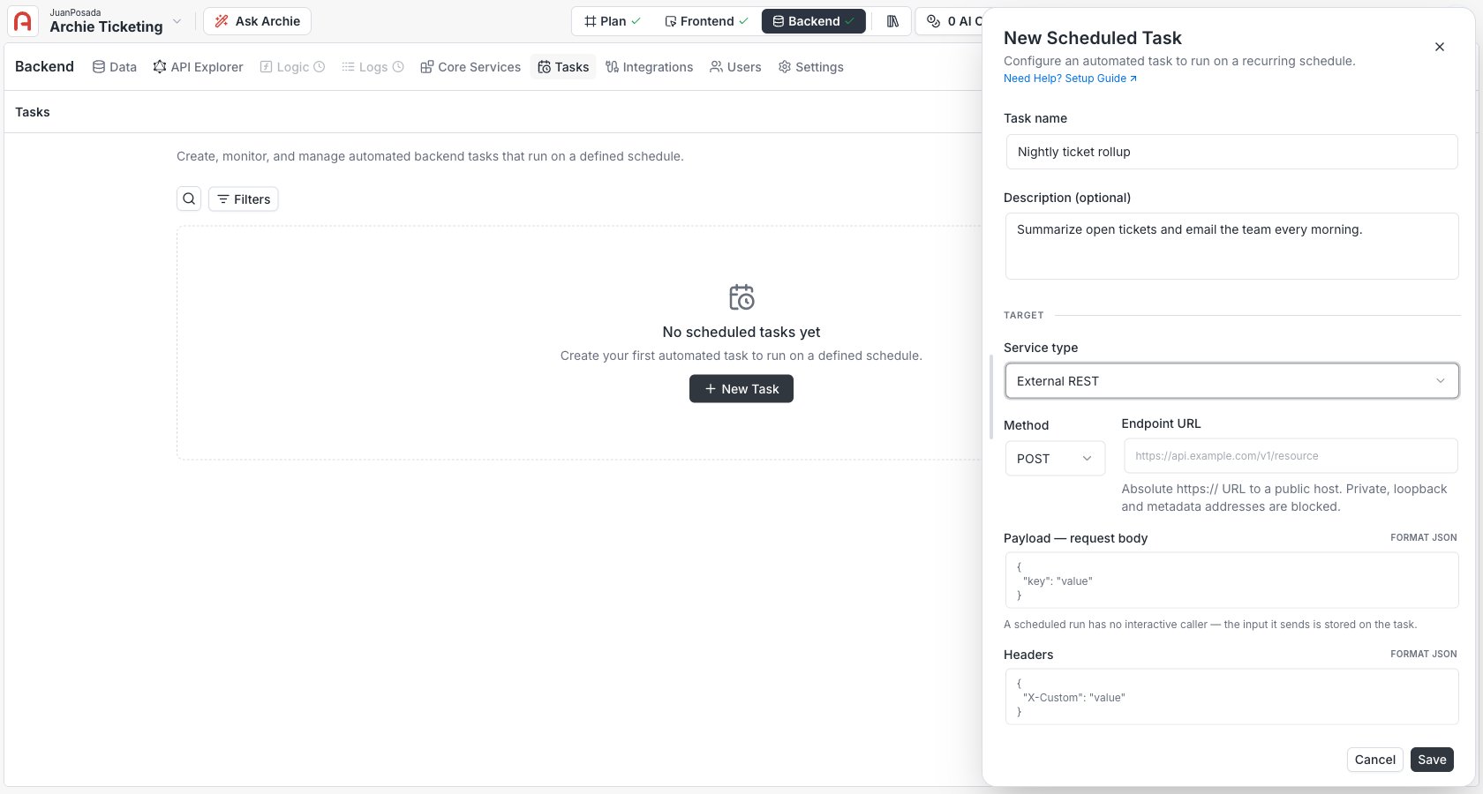Click the Description text area
Image resolution: width=1483 pixels, height=794 pixels.
tap(1231, 246)
